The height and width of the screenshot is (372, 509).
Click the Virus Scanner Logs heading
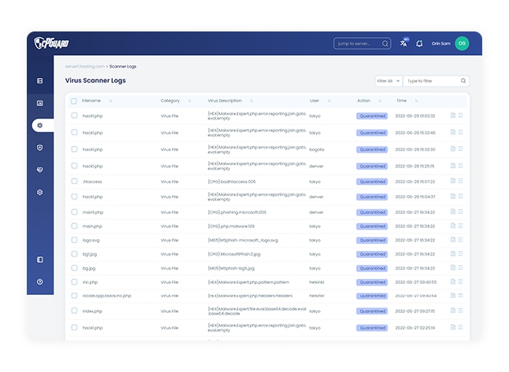click(x=95, y=80)
